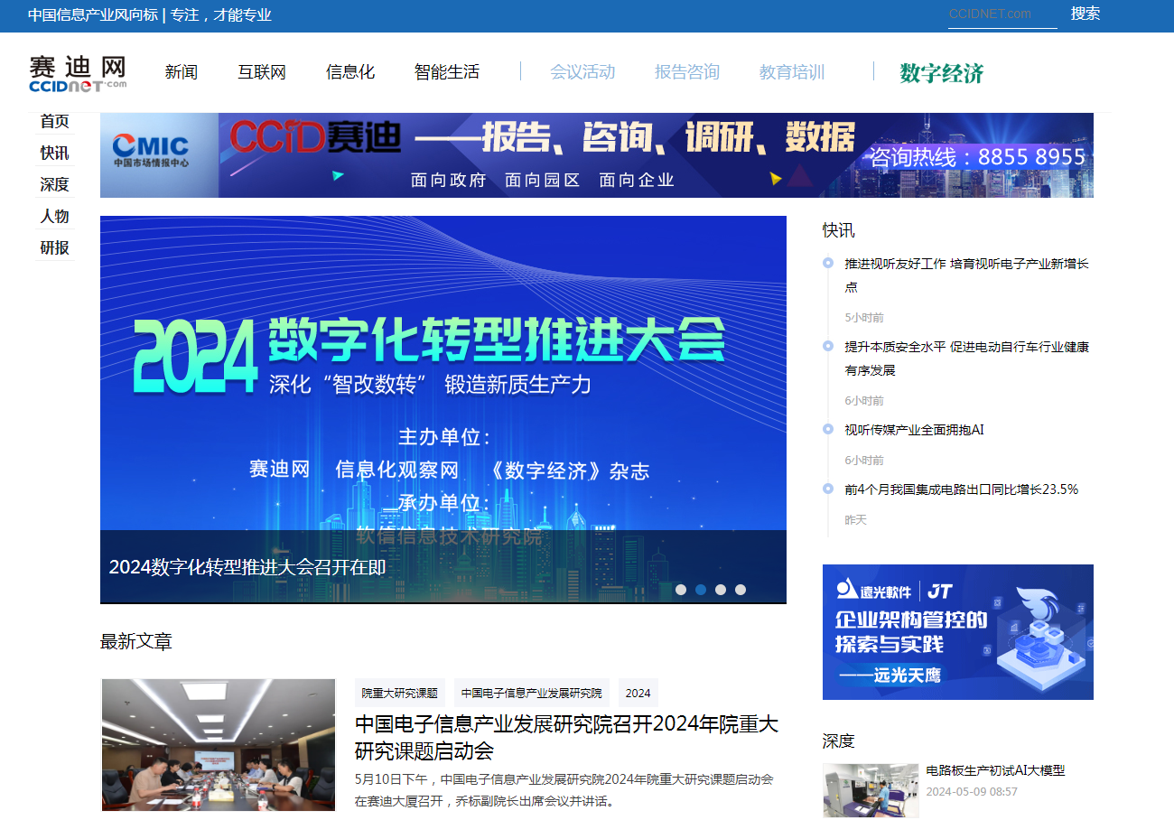Image resolution: width=1174 pixels, height=820 pixels.
Task: Click timeline dot beside 推进视听友好工作
Action: point(828,263)
